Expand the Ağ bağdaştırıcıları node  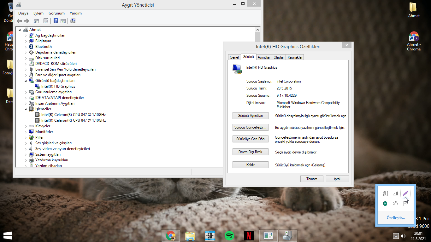(x=26, y=36)
